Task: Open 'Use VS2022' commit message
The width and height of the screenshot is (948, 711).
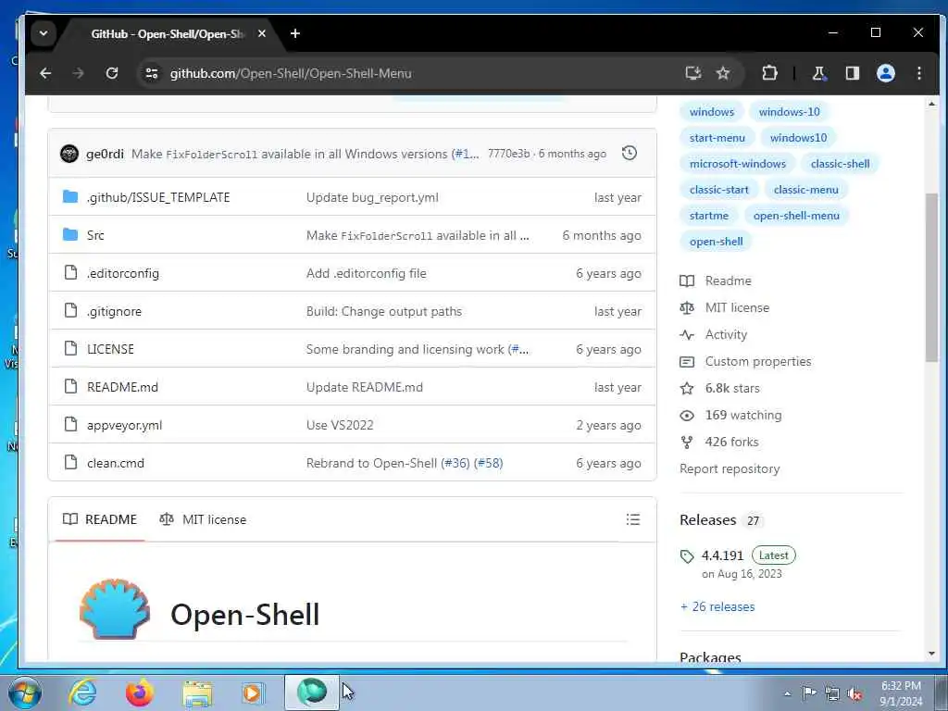Action: (x=340, y=425)
